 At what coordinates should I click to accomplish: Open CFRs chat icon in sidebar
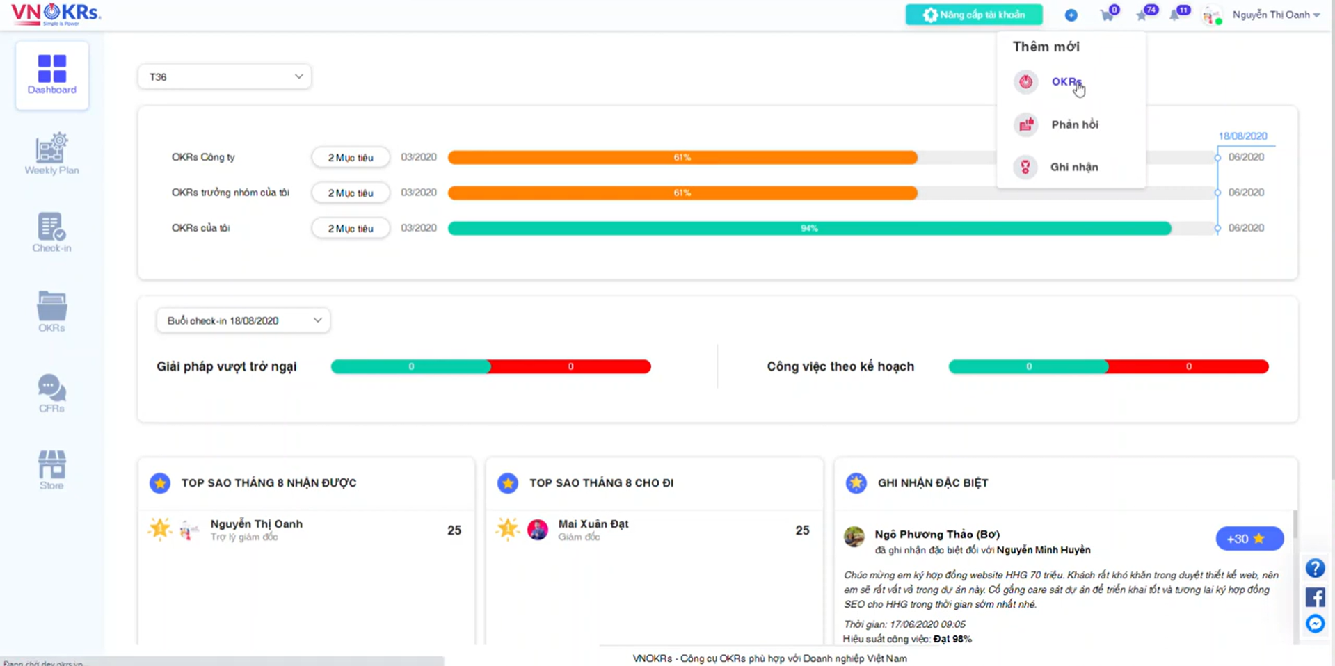pyautogui.click(x=51, y=393)
